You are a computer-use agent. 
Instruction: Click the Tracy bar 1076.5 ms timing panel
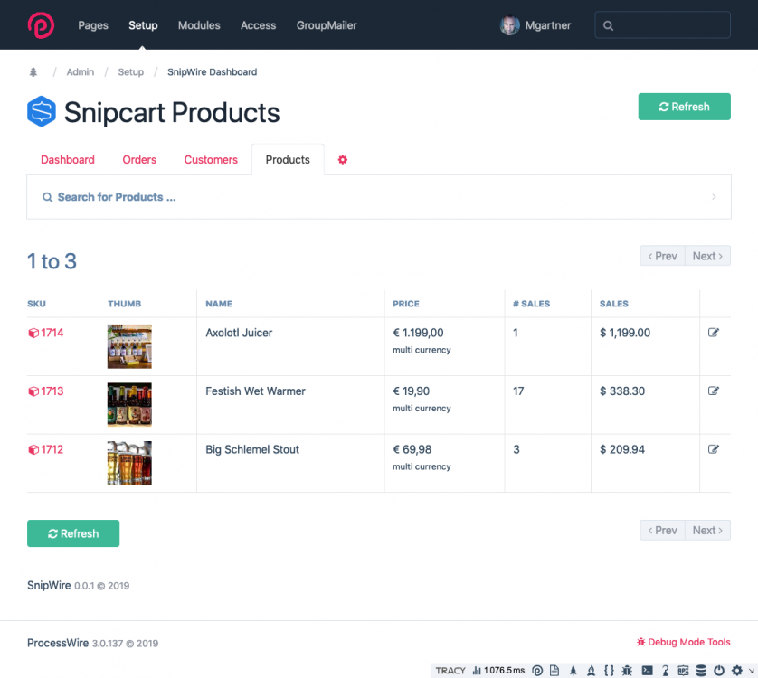pos(498,670)
